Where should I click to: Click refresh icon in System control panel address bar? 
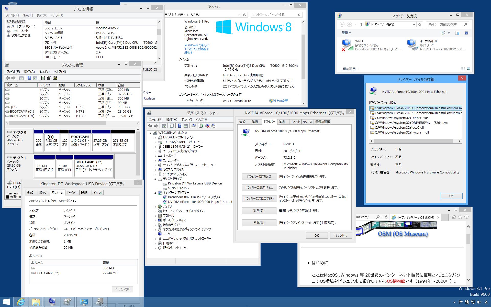coord(244,15)
